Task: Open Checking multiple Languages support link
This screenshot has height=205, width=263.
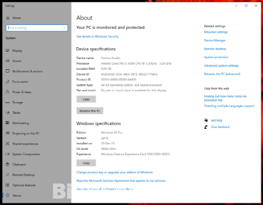Action: point(229,106)
